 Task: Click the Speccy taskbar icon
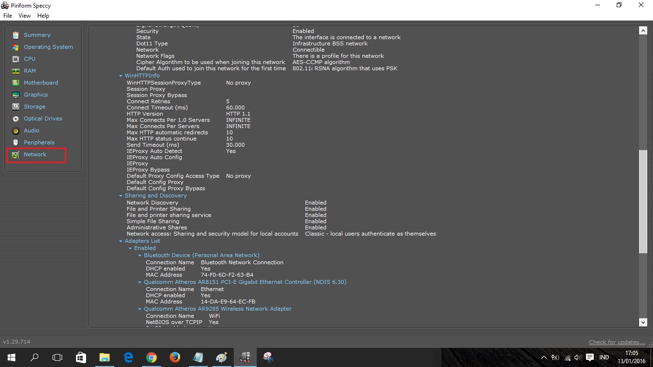(x=245, y=357)
